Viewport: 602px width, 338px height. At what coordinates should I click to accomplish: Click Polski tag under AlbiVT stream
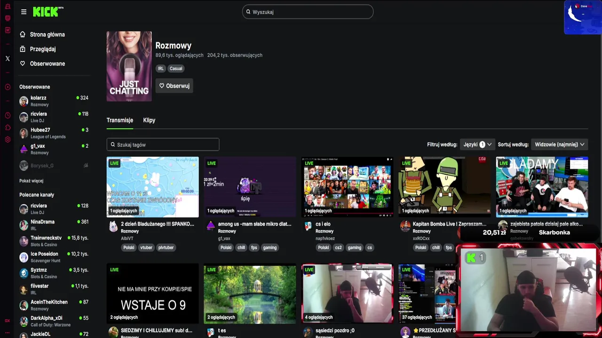coord(129,247)
